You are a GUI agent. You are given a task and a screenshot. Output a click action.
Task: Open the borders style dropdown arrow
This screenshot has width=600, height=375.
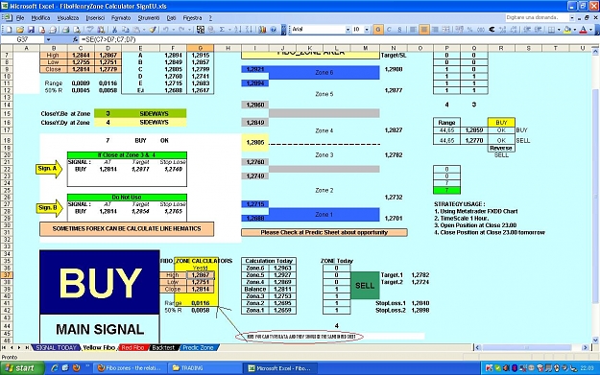(x=559, y=30)
